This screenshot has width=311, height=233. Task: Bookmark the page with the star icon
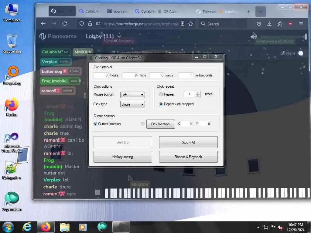(191, 24)
